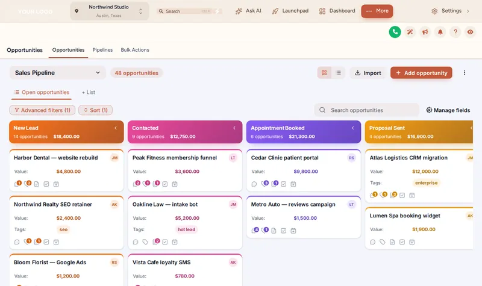This screenshot has height=286, width=482.
Task: Click tag icon on Oakline Law card
Action: 145,242
